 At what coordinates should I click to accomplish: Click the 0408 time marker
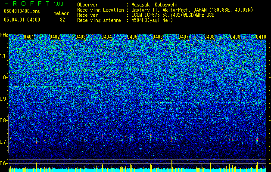click(x=209, y=37)
